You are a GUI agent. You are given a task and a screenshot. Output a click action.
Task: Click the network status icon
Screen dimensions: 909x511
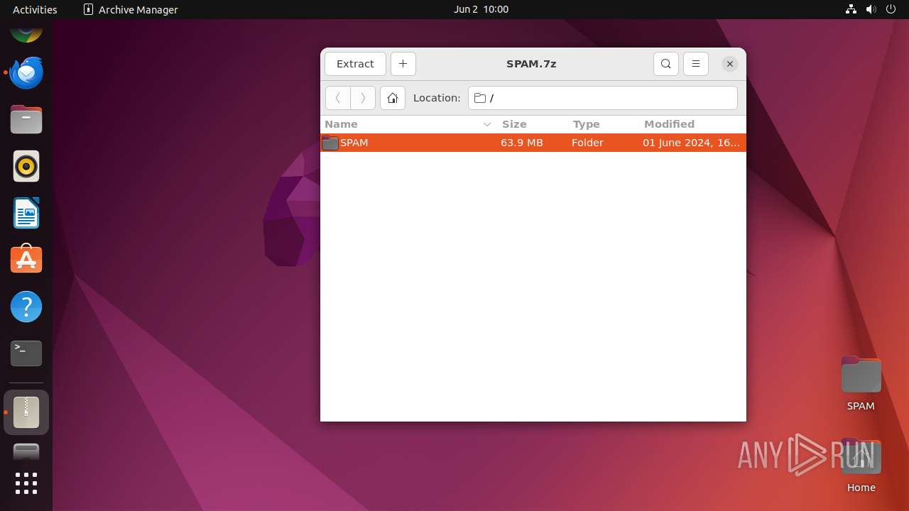(851, 9)
